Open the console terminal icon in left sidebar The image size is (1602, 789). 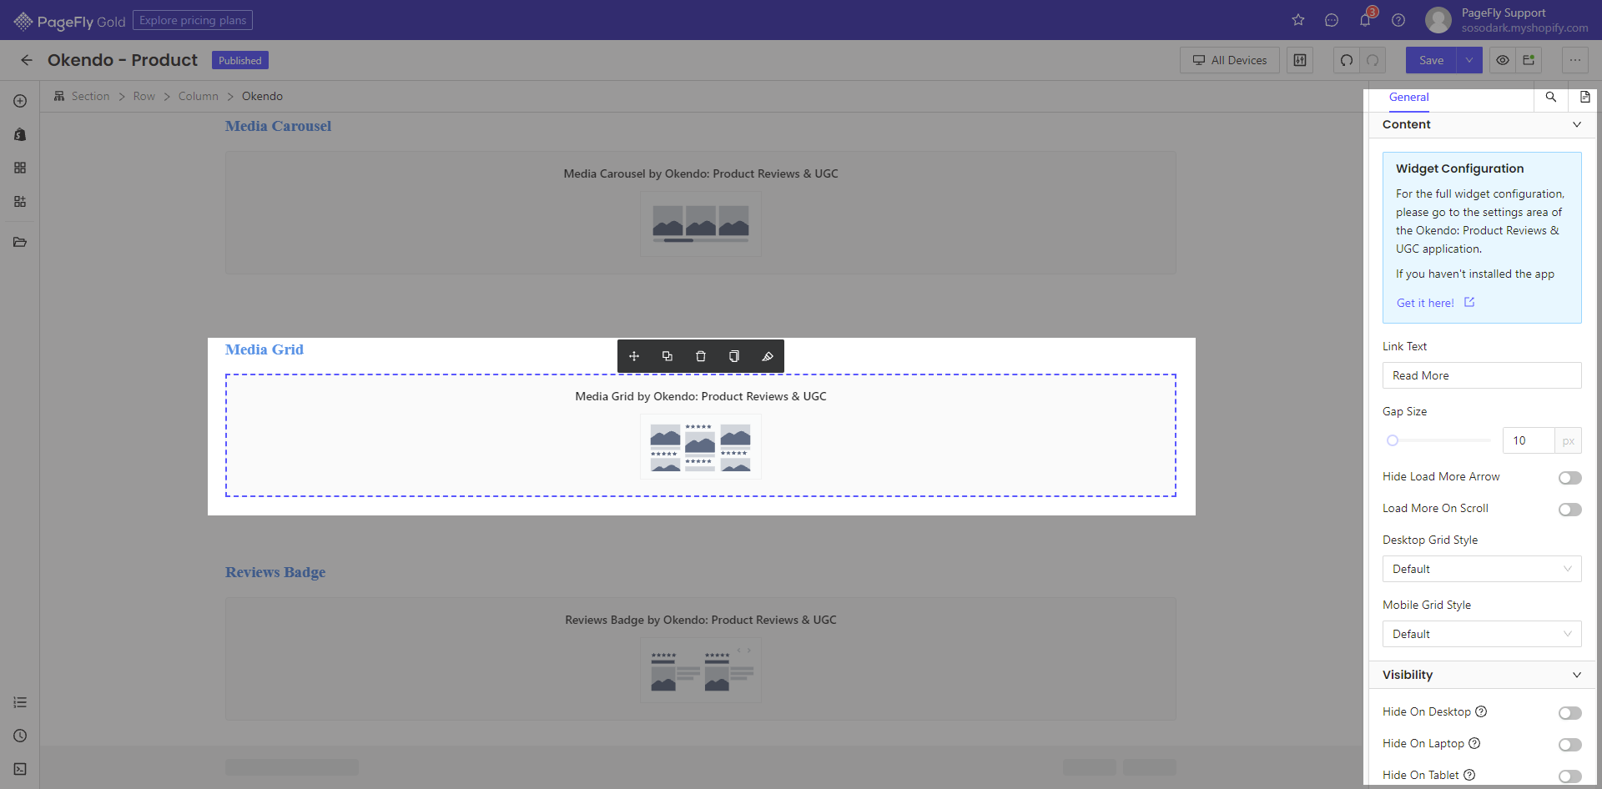pos(20,769)
